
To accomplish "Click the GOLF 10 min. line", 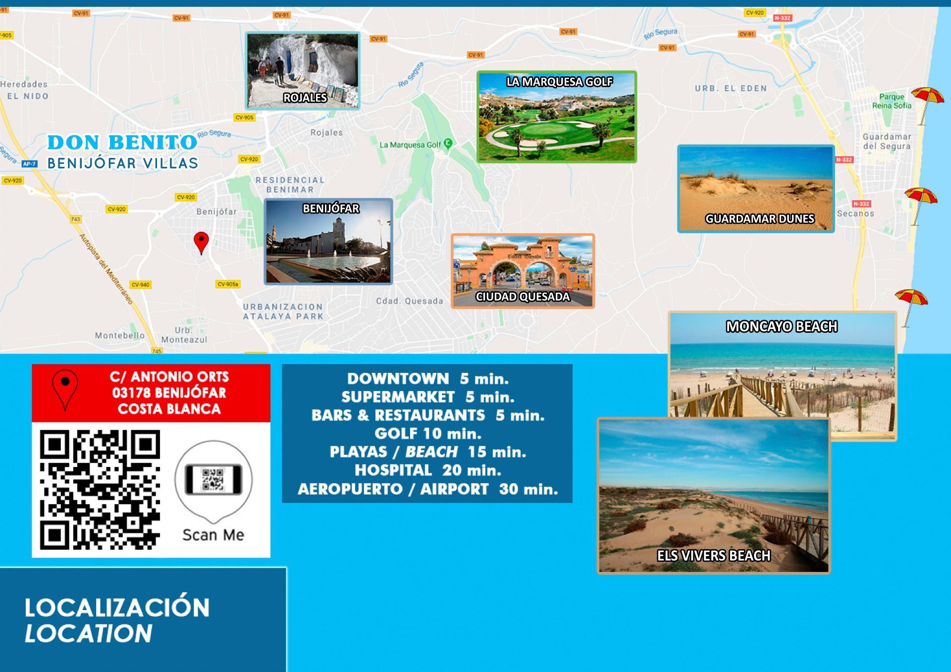I will click(428, 434).
